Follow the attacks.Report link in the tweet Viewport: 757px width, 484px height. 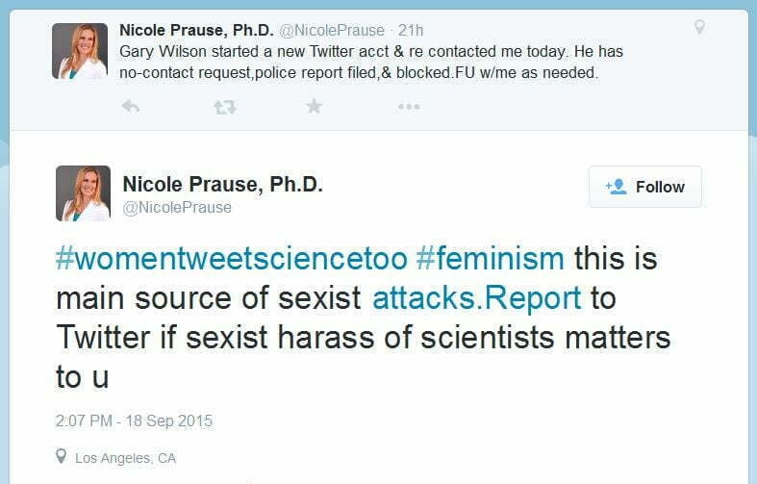[x=477, y=298]
